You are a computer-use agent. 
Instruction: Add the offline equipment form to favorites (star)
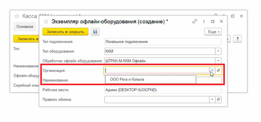pos(46,22)
